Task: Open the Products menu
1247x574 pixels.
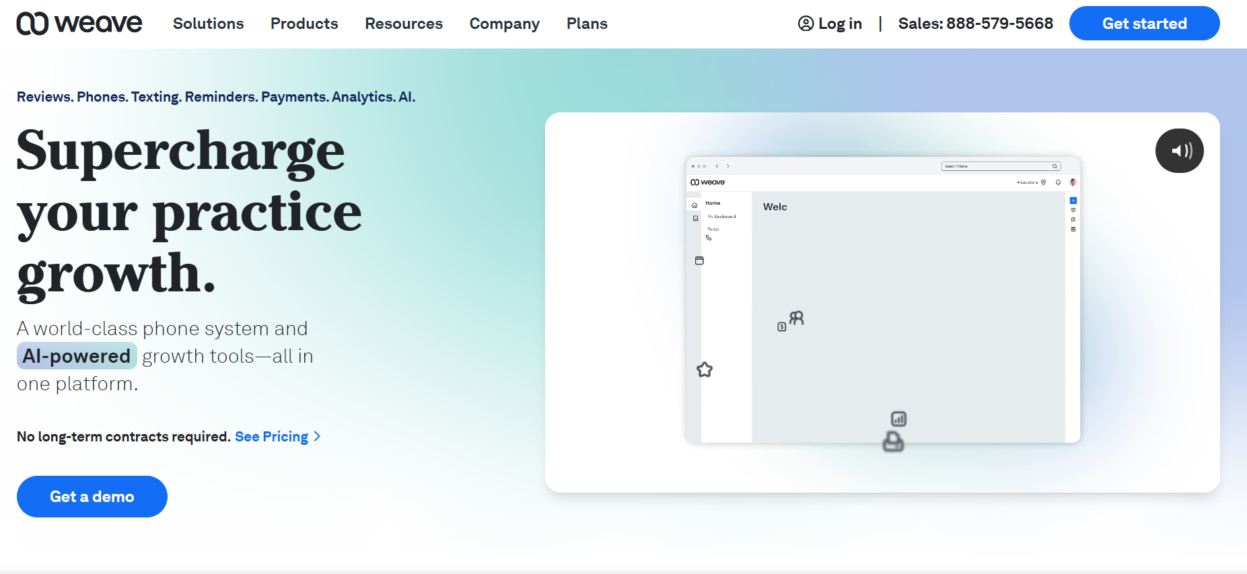Action: (304, 24)
